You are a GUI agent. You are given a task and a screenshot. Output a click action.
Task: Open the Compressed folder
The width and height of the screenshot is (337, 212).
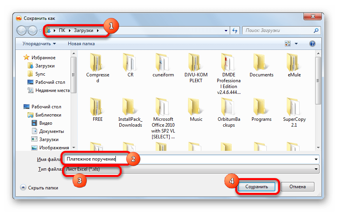(x=98, y=68)
